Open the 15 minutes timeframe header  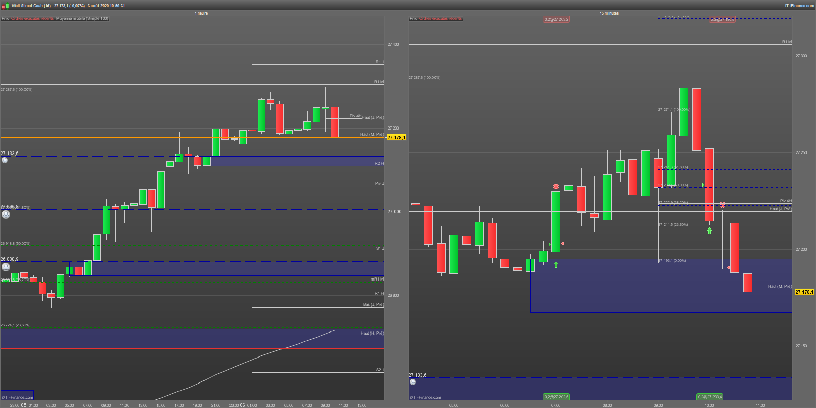(609, 13)
